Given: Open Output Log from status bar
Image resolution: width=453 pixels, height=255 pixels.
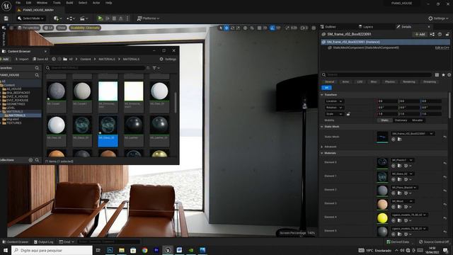Looking at the screenshot, I should (44, 242).
